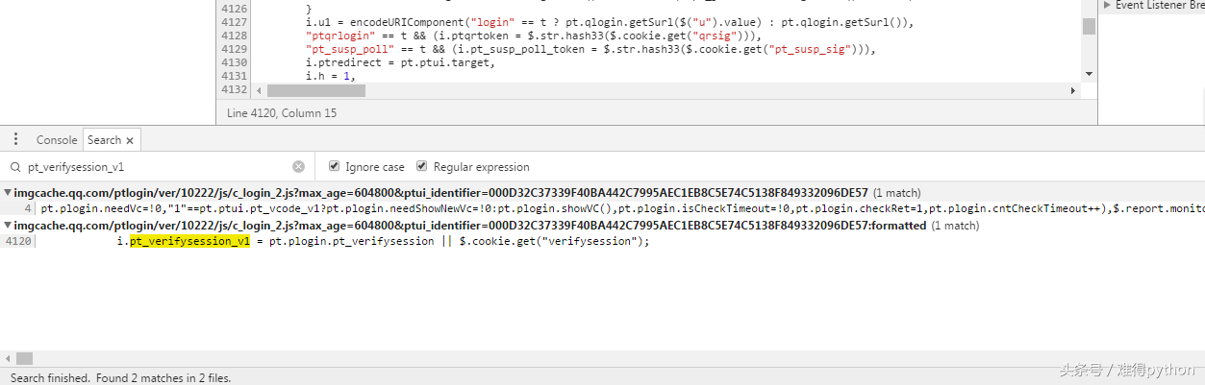Open the line 4 match result

(385, 208)
